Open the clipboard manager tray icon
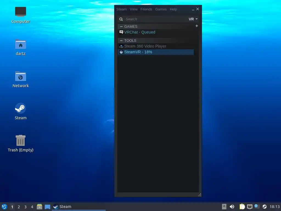The image size is (281, 211). pyautogui.click(x=242, y=207)
